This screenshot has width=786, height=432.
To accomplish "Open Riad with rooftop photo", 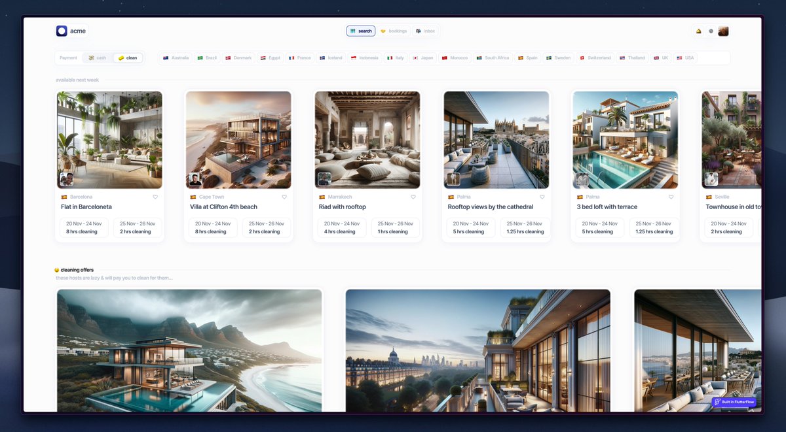I will coord(367,140).
